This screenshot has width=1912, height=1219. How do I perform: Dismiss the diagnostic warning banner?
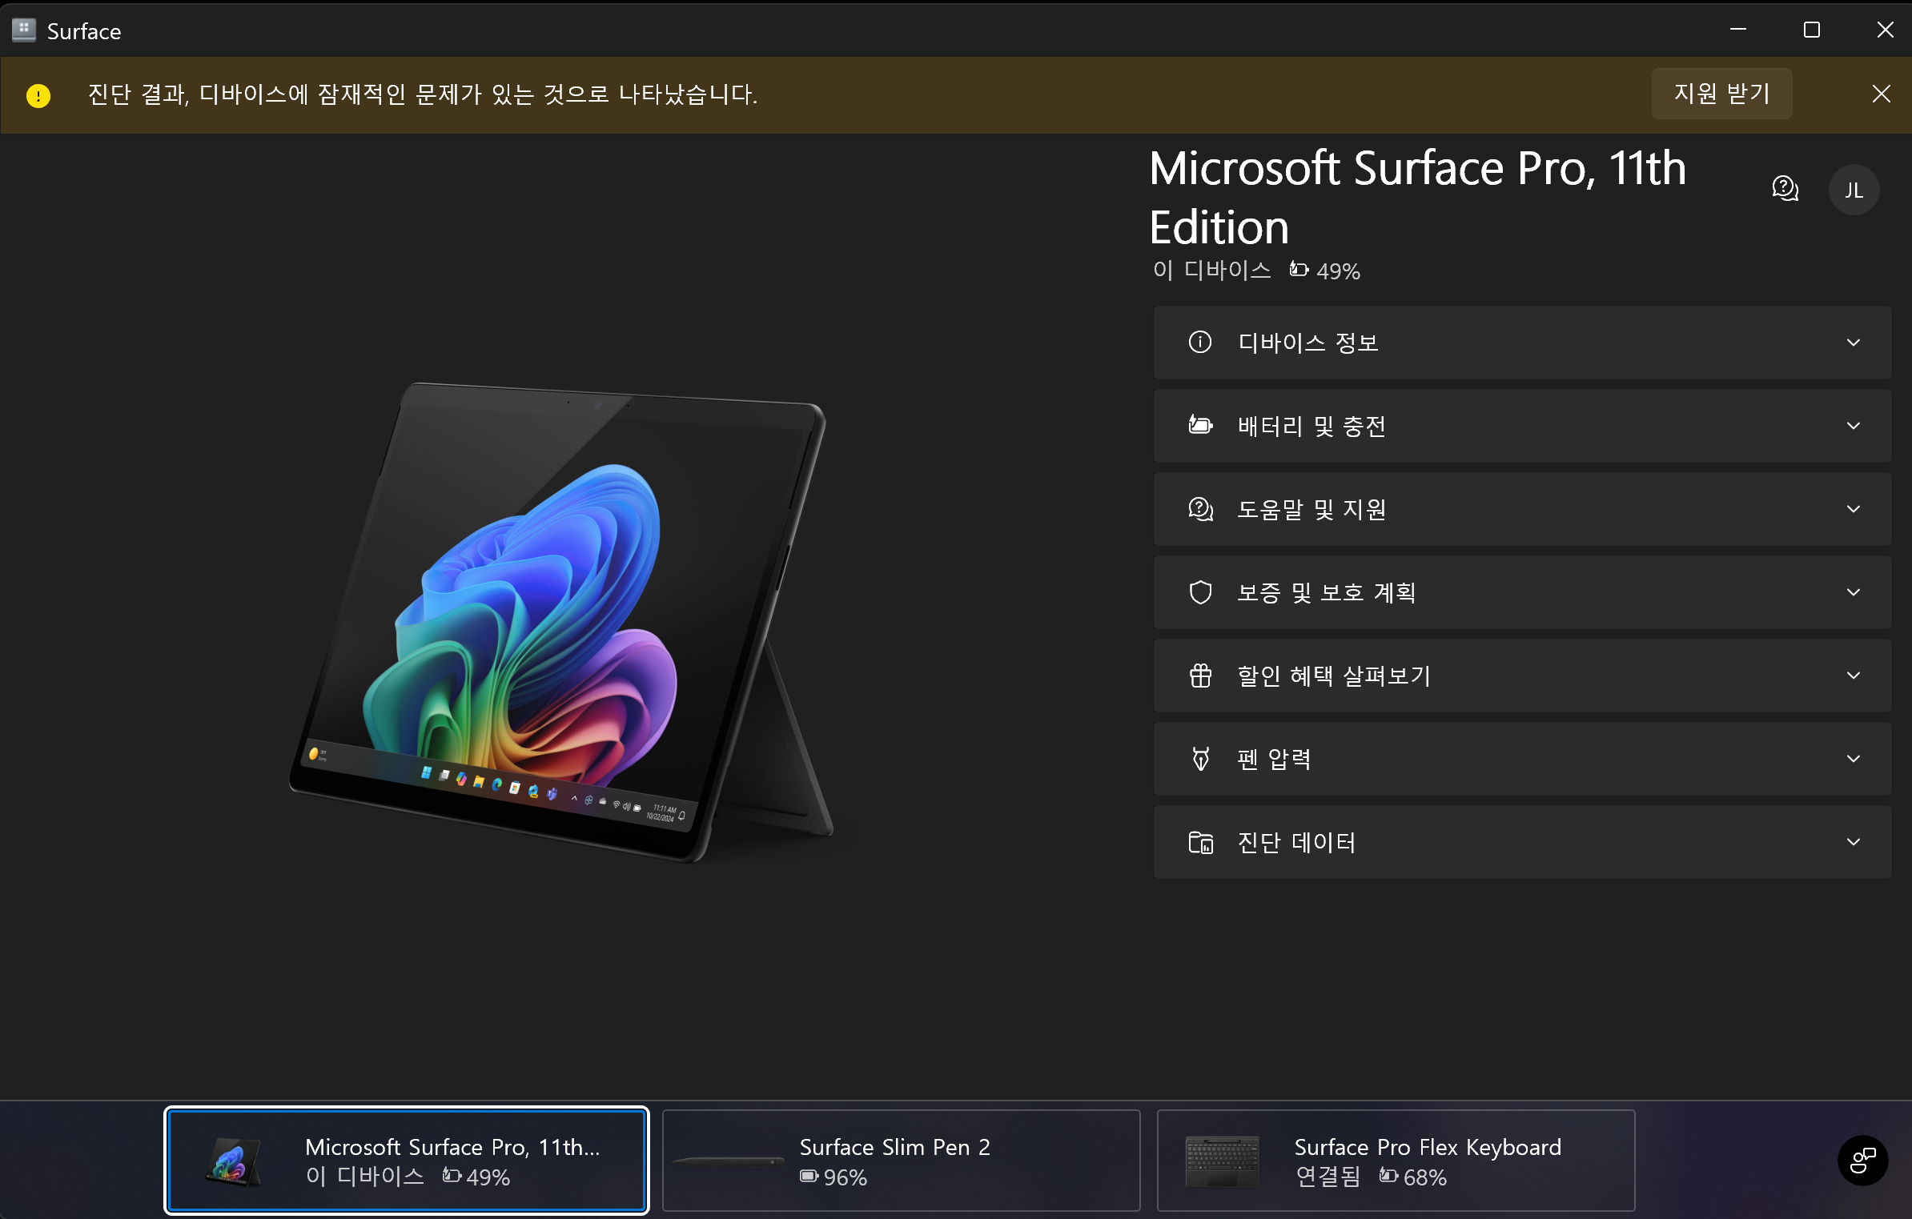tap(1882, 94)
